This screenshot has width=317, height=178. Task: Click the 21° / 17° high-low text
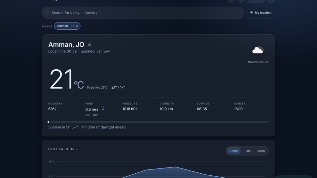(118, 87)
